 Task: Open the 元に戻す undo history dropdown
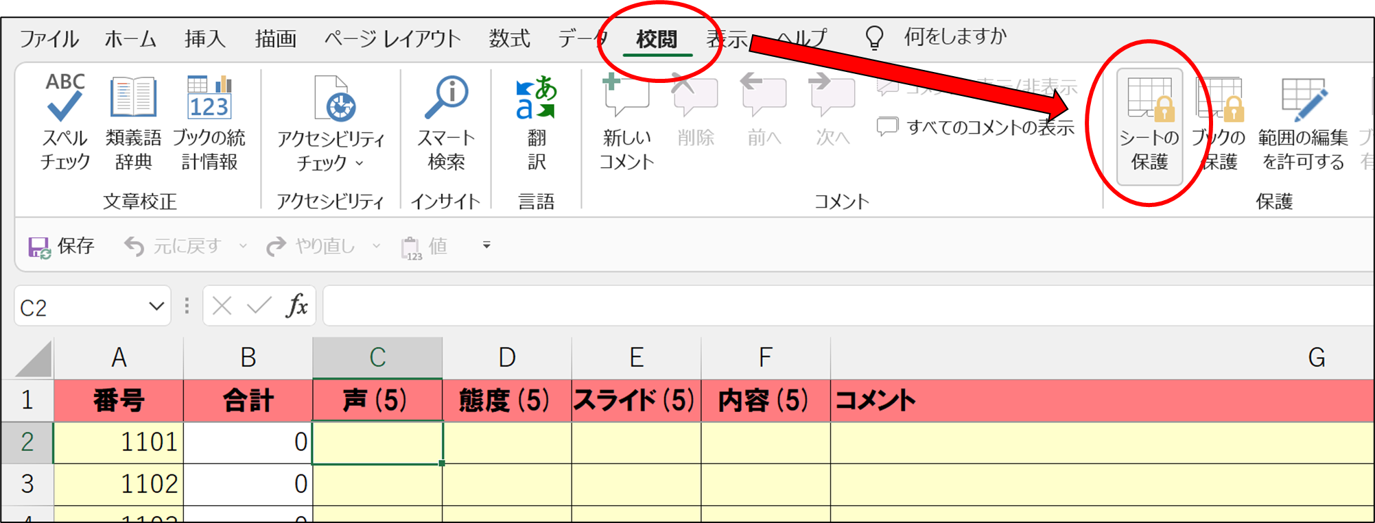click(243, 245)
